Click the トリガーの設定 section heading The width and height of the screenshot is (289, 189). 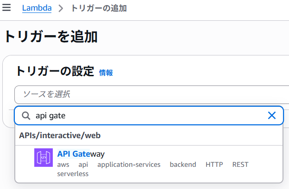point(55,71)
